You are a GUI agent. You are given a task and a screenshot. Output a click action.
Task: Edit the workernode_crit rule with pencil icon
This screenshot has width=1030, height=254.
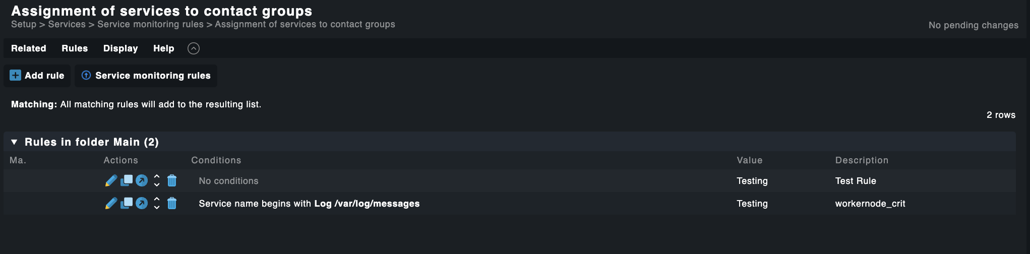tap(111, 203)
